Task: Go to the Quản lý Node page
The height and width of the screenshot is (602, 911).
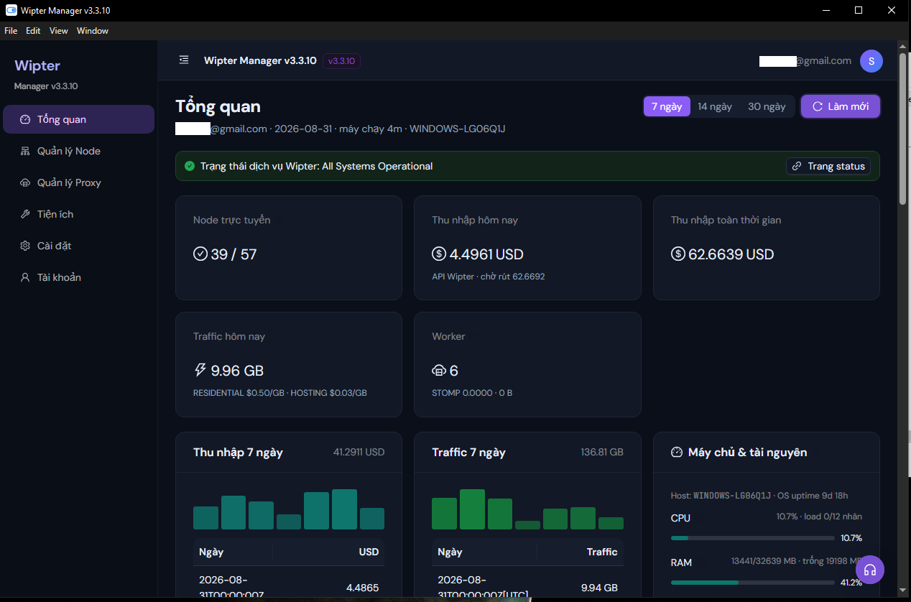Action: (x=78, y=151)
